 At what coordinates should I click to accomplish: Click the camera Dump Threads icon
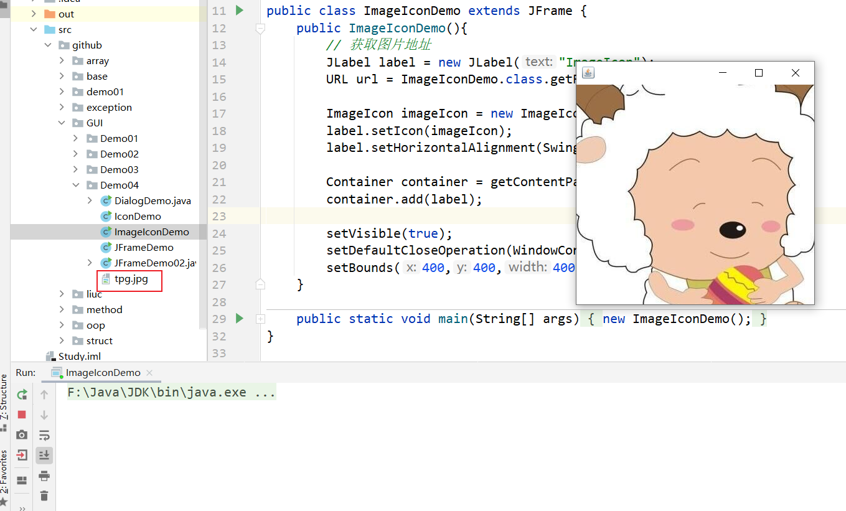click(22, 435)
